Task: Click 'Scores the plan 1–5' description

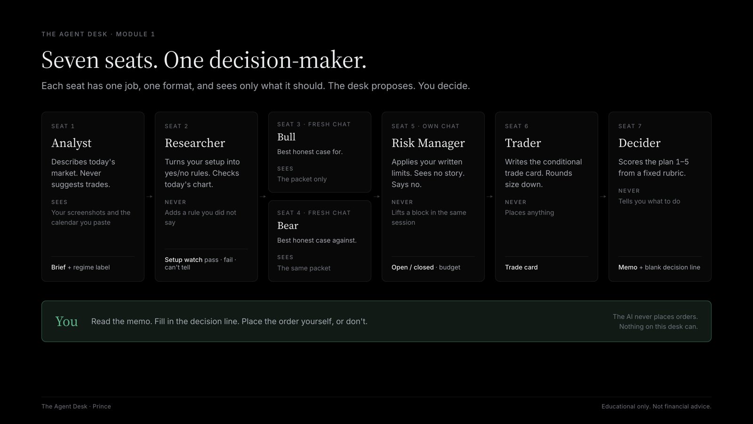Action: click(653, 167)
